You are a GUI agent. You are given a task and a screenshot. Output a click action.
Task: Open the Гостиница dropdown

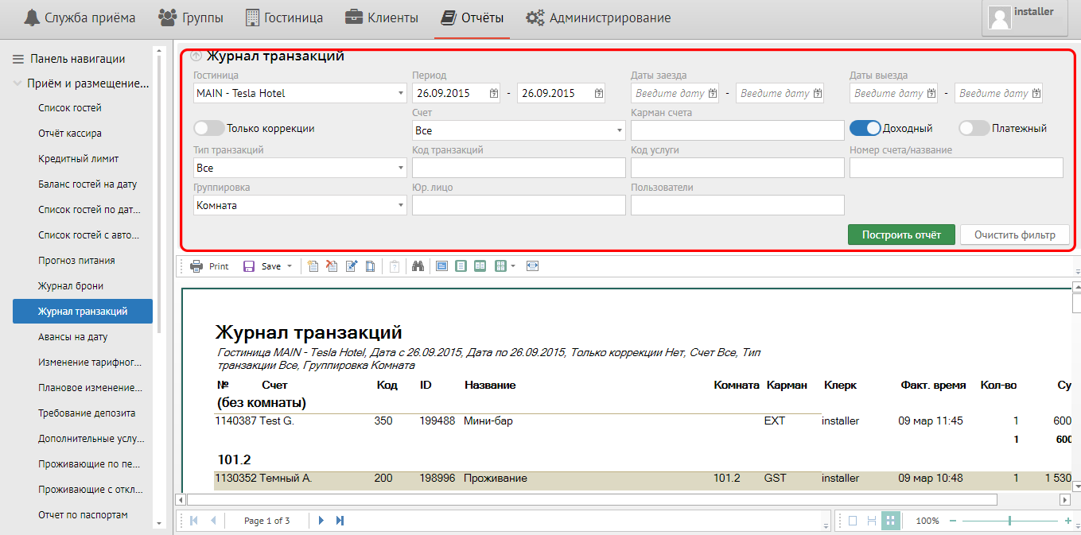click(400, 93)
